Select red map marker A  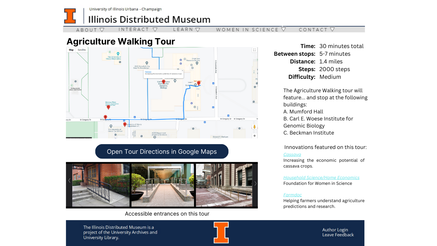(125, 124)
